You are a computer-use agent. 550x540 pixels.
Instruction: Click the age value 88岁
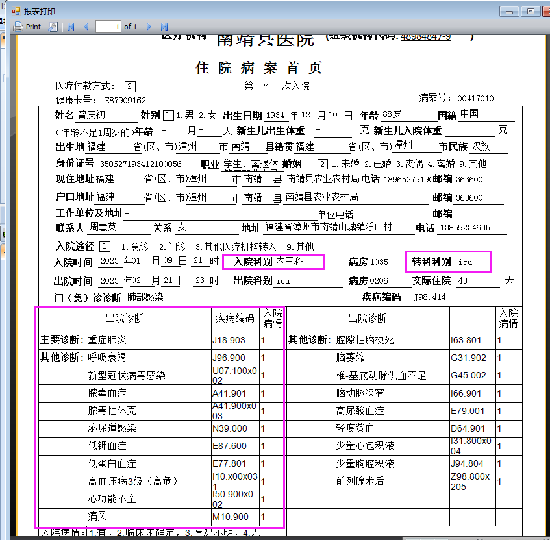(x=392, y=114)
